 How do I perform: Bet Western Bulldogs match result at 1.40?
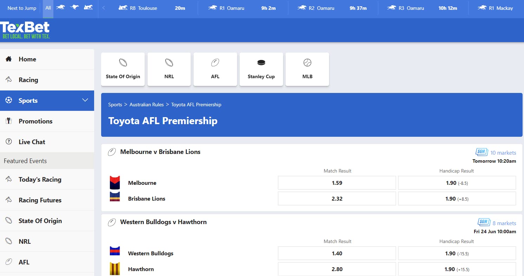tap(337, 253)
